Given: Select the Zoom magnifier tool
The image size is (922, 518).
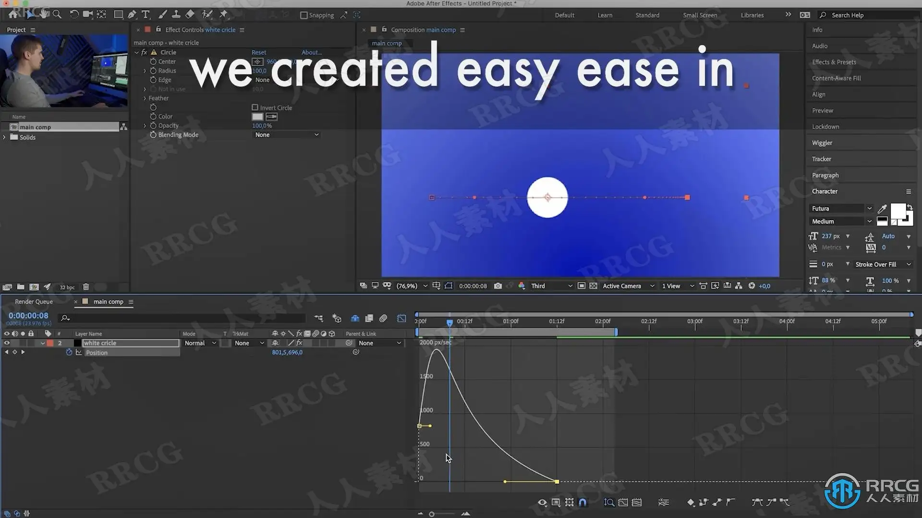Looking at the screenshot, I should pyautogui.click(x=57, y=14).
